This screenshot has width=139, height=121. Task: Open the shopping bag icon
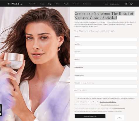click(131, 4)
